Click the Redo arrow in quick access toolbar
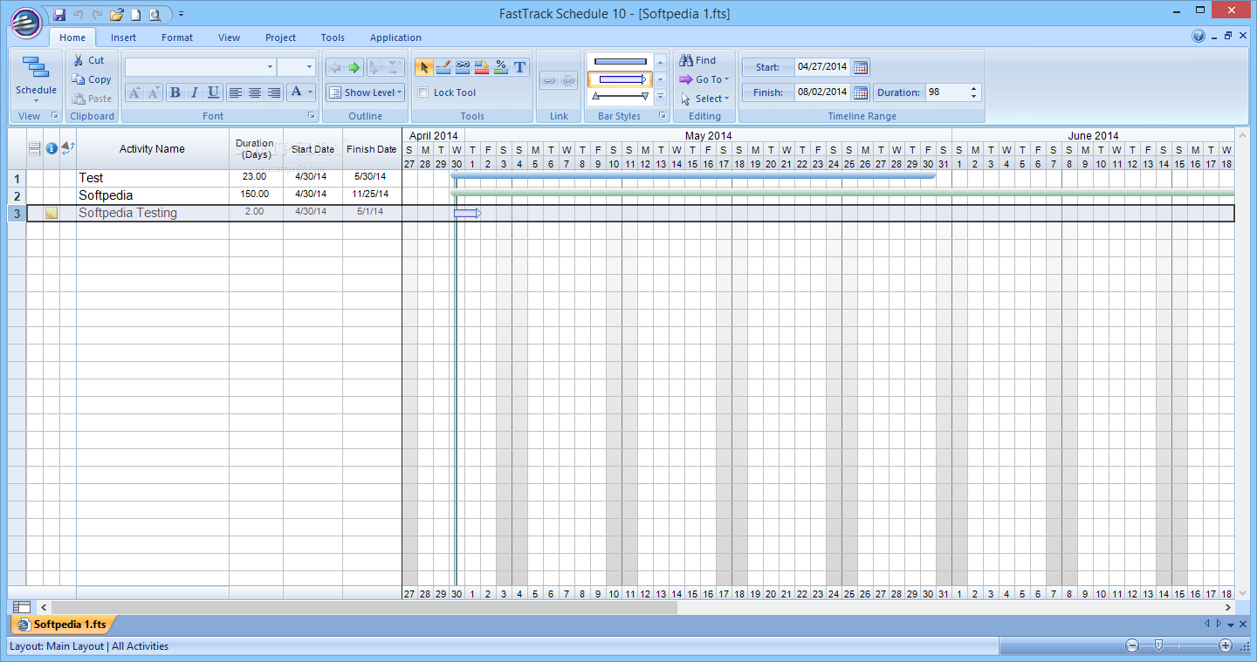The image size is (1257, 662). tap(97, 15)
